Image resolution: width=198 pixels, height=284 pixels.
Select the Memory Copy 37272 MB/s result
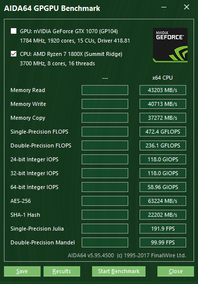[x=163, y=118]
